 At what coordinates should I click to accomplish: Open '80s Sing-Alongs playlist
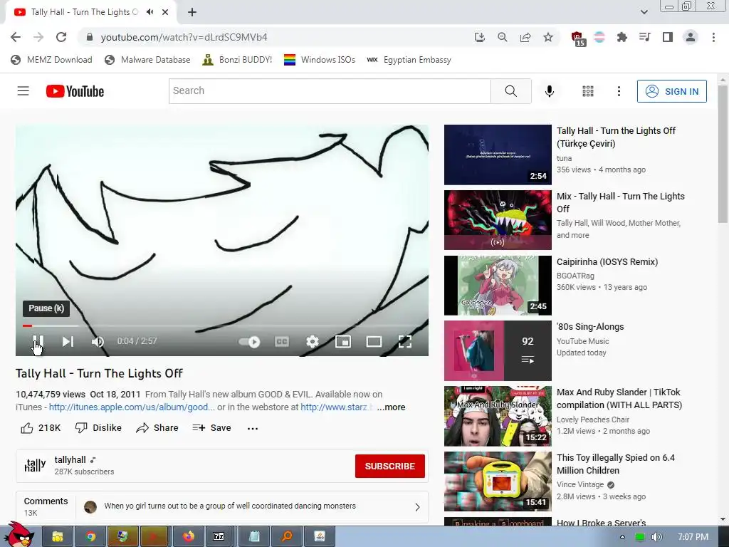pyautogui.click(x=498, y=350)
